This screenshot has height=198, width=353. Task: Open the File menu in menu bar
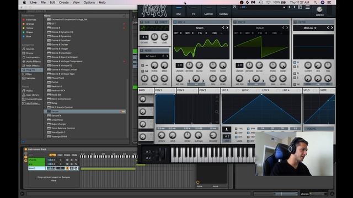pyautogui.click(x=43, y=2)
